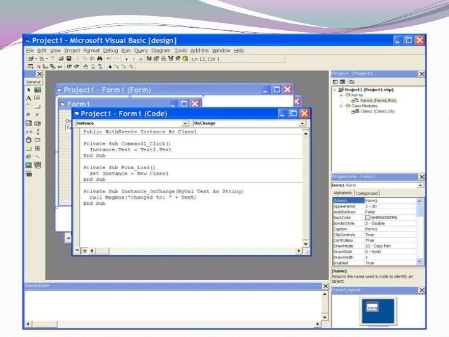
Task: Select the CommandButton tool in toolbox
Action: tap(38, 107)
